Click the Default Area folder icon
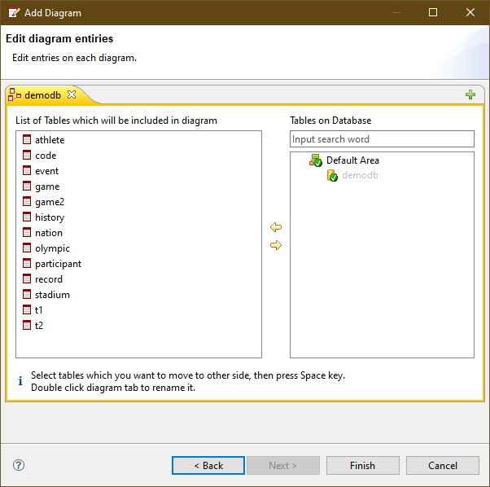 point(316,160)
